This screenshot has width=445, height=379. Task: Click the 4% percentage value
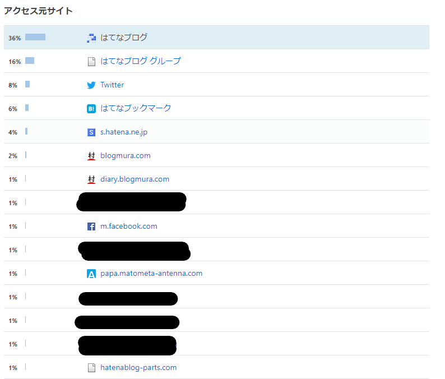pyautogui.click(x=13, y=132)
